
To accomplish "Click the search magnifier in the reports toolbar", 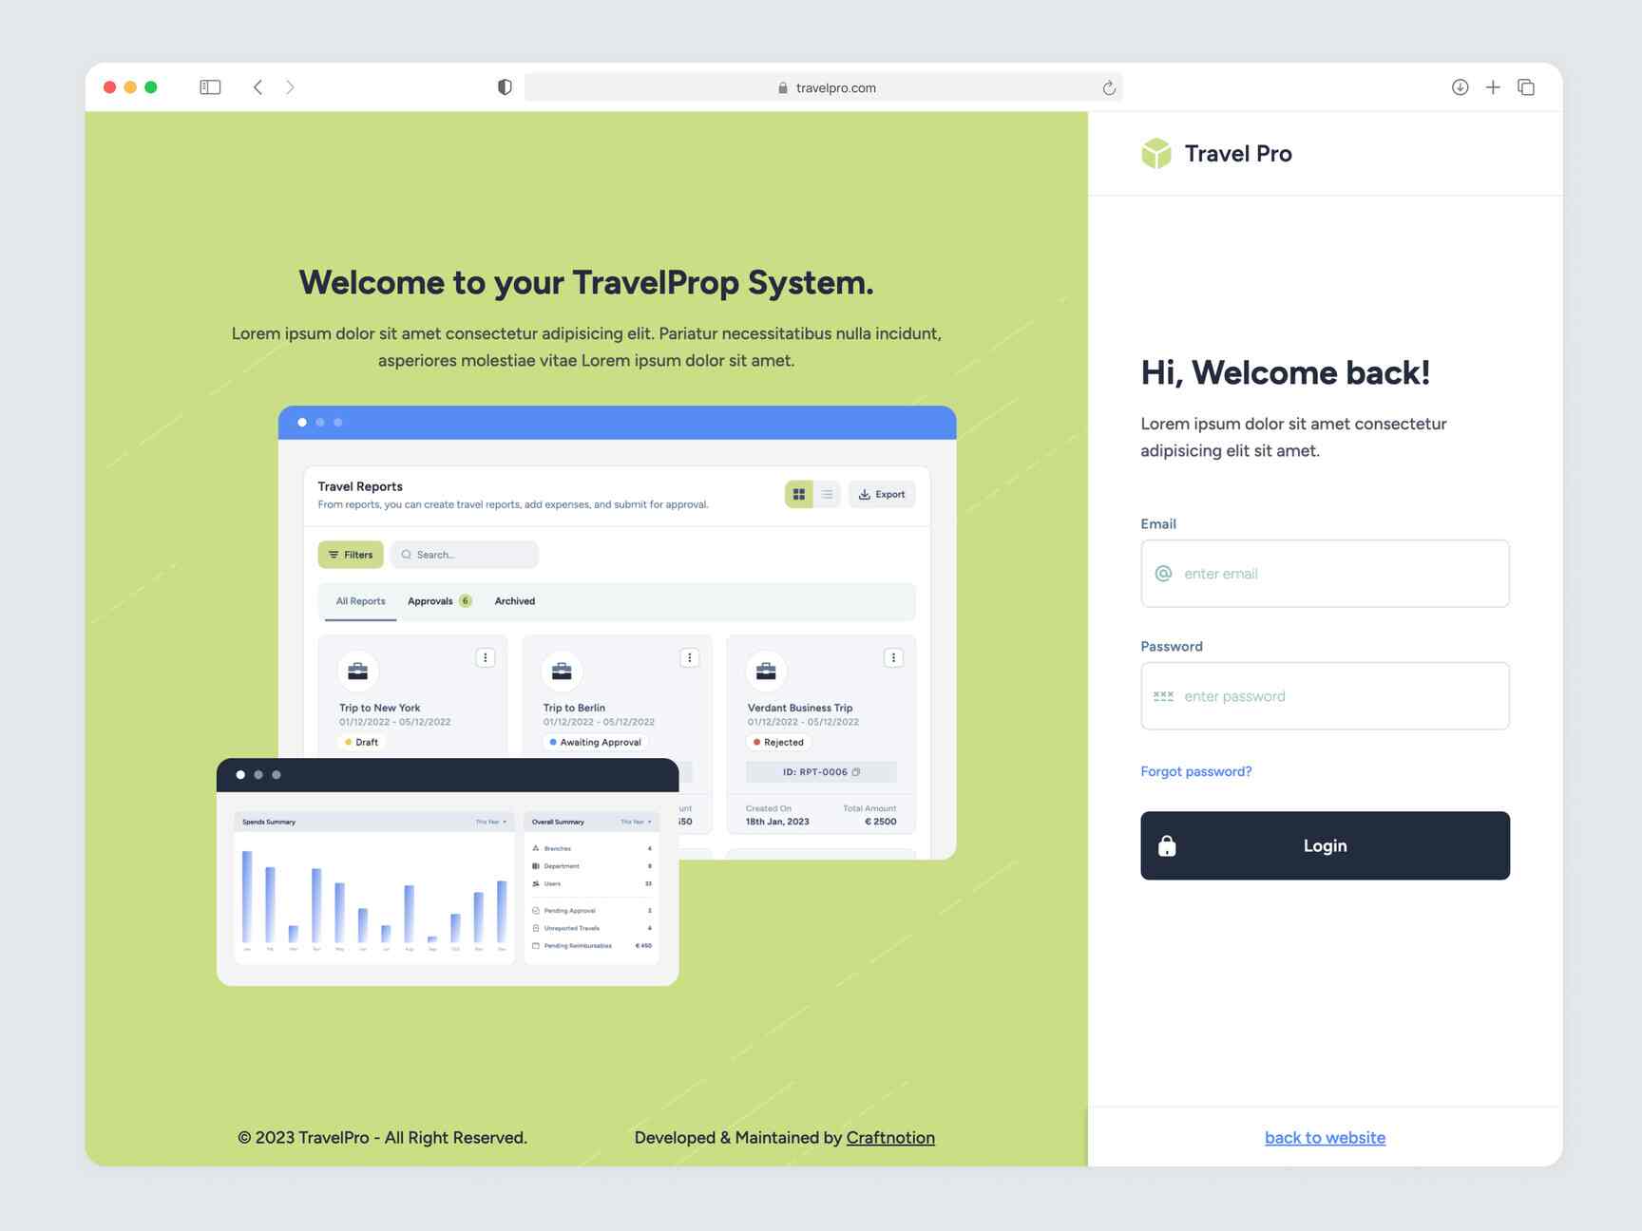I will (406, 554).
